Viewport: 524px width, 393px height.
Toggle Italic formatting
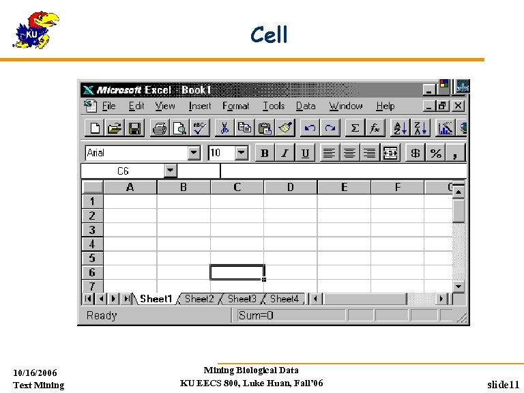click(x=285, y=153)
